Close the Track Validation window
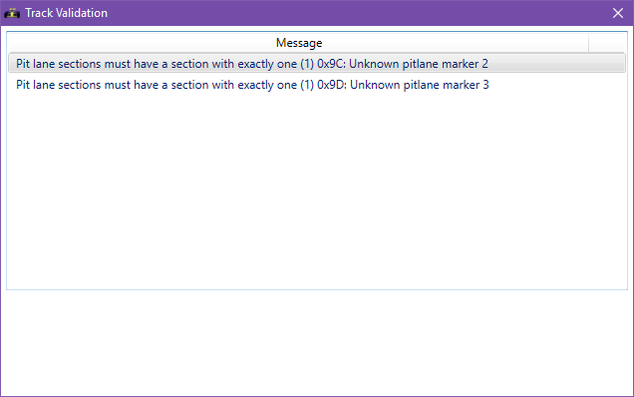This screenshot has height=397, width=634. [618, 13]
